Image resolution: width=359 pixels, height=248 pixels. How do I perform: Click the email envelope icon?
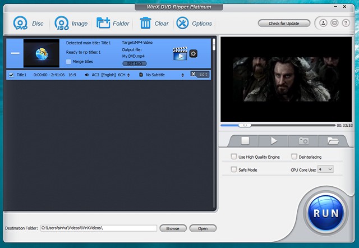334,23
